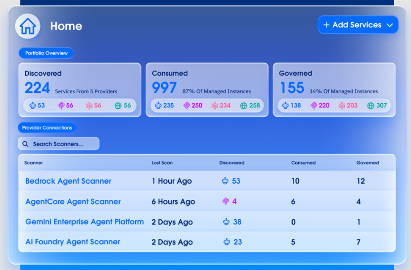Viewport: 411px width, 270px height.
Task: Click the pink flower icon beside 234
Action: coord(215,106)
